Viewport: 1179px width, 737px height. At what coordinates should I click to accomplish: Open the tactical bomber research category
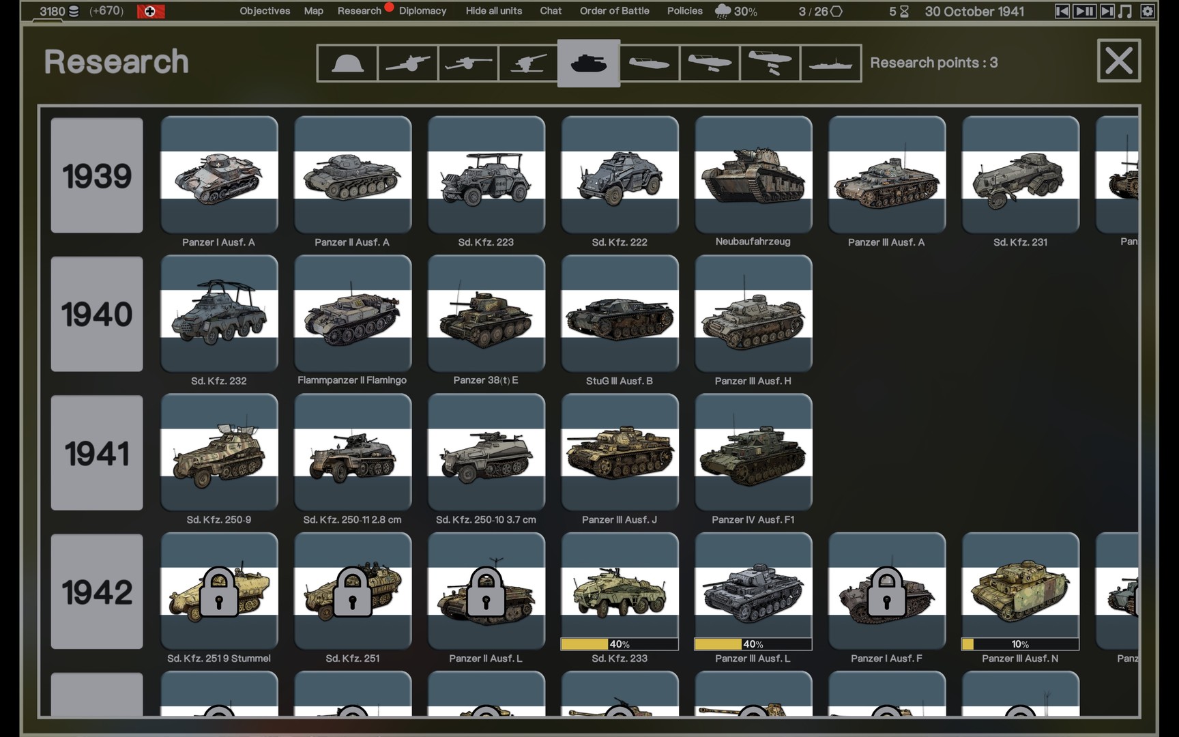[x=710, y=63]
